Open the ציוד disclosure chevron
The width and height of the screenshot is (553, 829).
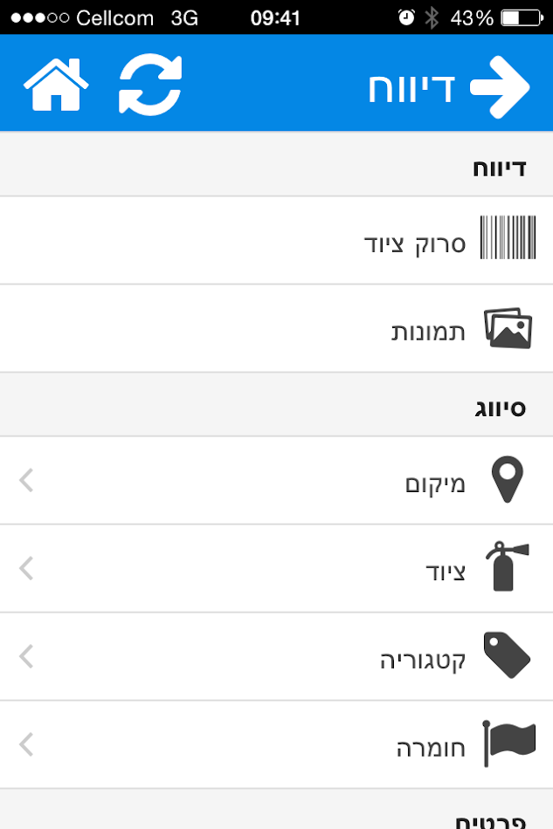tap(24, 568)
